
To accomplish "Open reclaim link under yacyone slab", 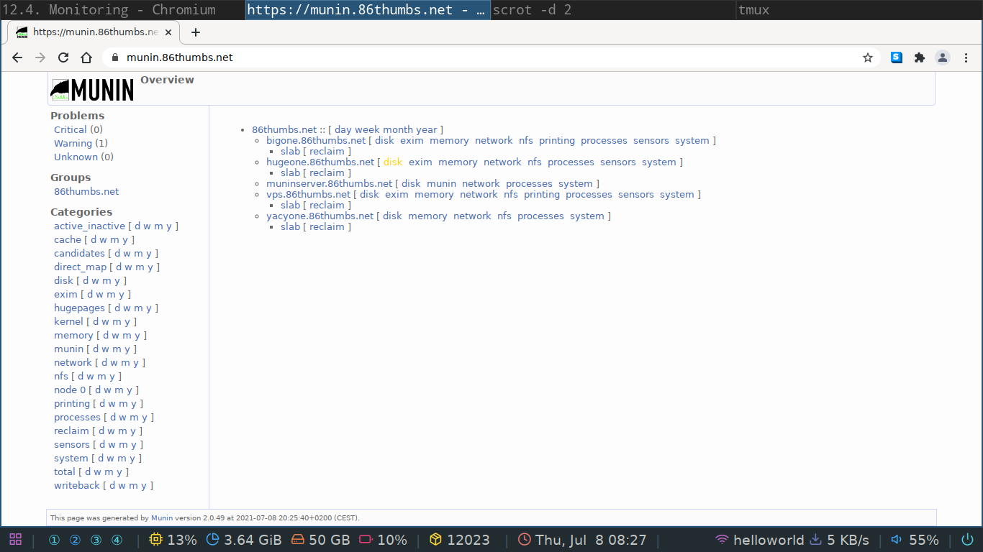I will click(327, 226).
